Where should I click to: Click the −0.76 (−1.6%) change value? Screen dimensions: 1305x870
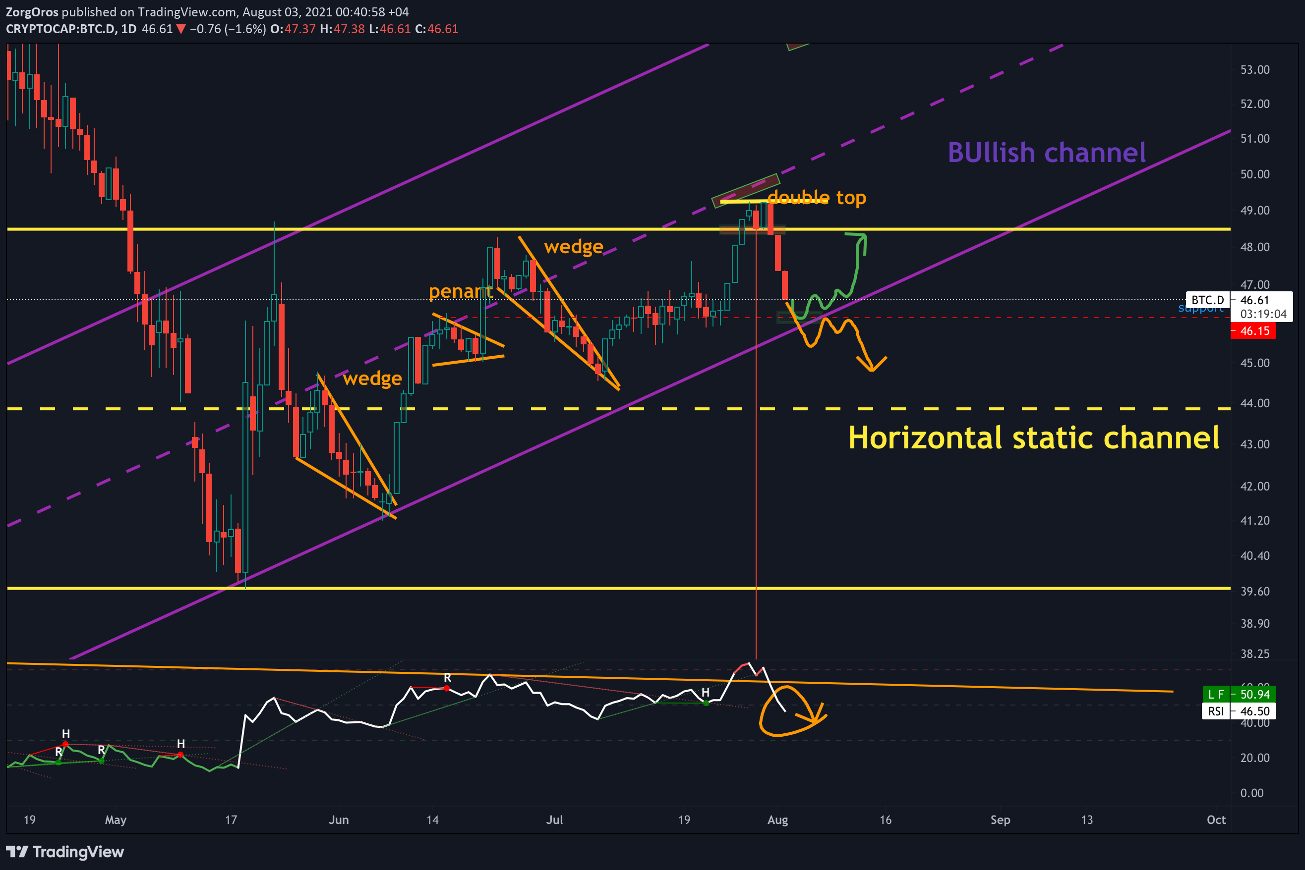pyautogui.click(x=228, y=29)
